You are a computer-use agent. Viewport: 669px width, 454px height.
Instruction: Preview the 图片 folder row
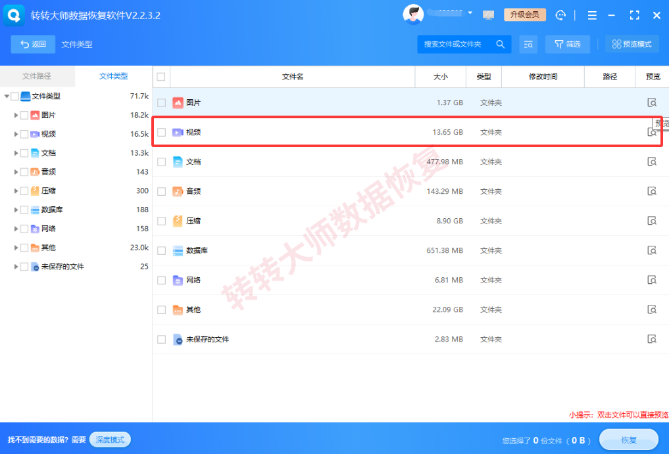pyautogui.click(x=652, y=102)
